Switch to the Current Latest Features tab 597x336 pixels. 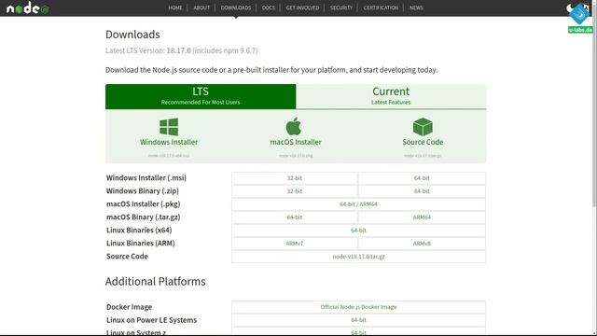(391, 96)
